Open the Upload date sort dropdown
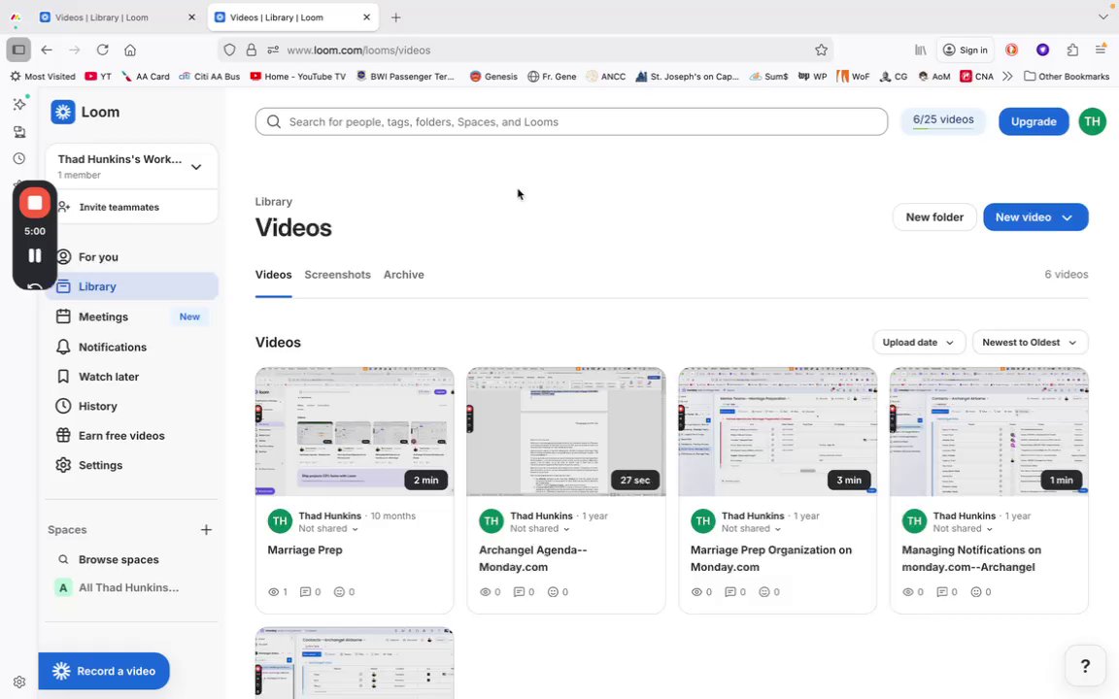This screenshot has height=699, width=1119. coord(919,343)
